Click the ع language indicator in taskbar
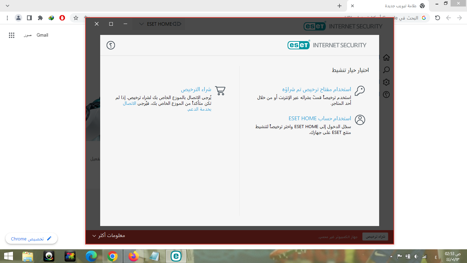Viewport: 467px width, 263px height. [x=436, y=257]
